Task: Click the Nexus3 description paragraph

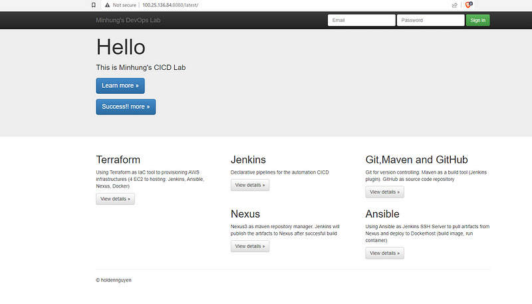Action: [x=285, y=230]
